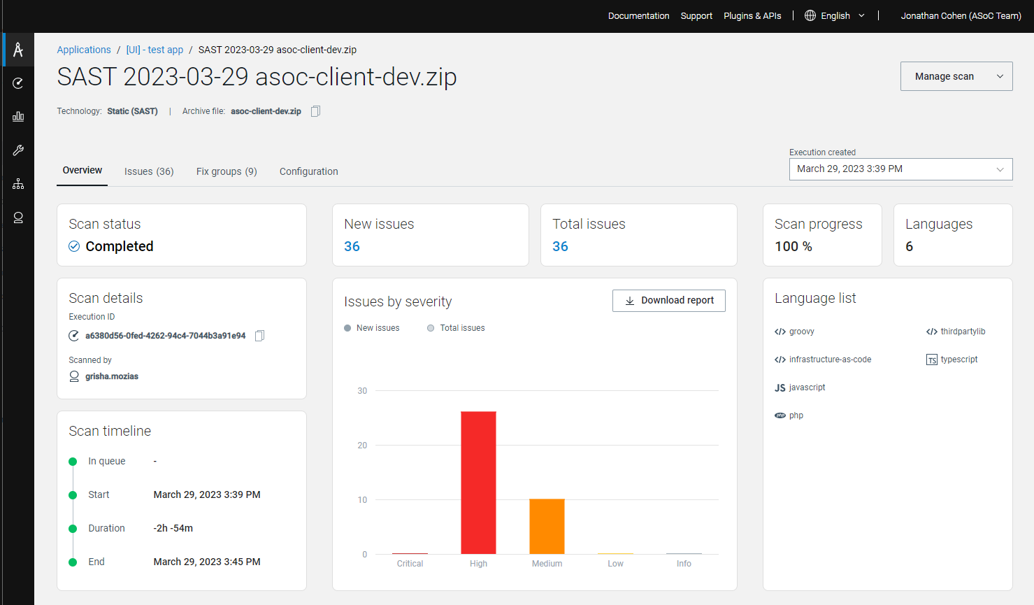The height and width of the screenshot is (605, 1034).
Task: Open the wrench tools sidebar icon
Action: coord(18,150)
